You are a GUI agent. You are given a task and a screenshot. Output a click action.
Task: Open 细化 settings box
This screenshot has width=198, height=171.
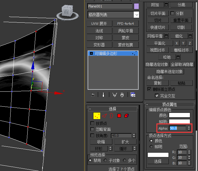190,36
